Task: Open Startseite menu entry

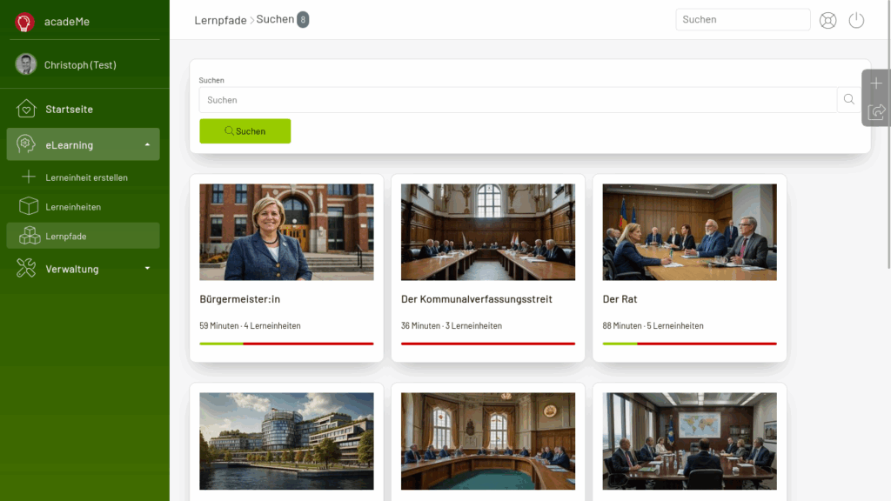Action: [83, 109]
